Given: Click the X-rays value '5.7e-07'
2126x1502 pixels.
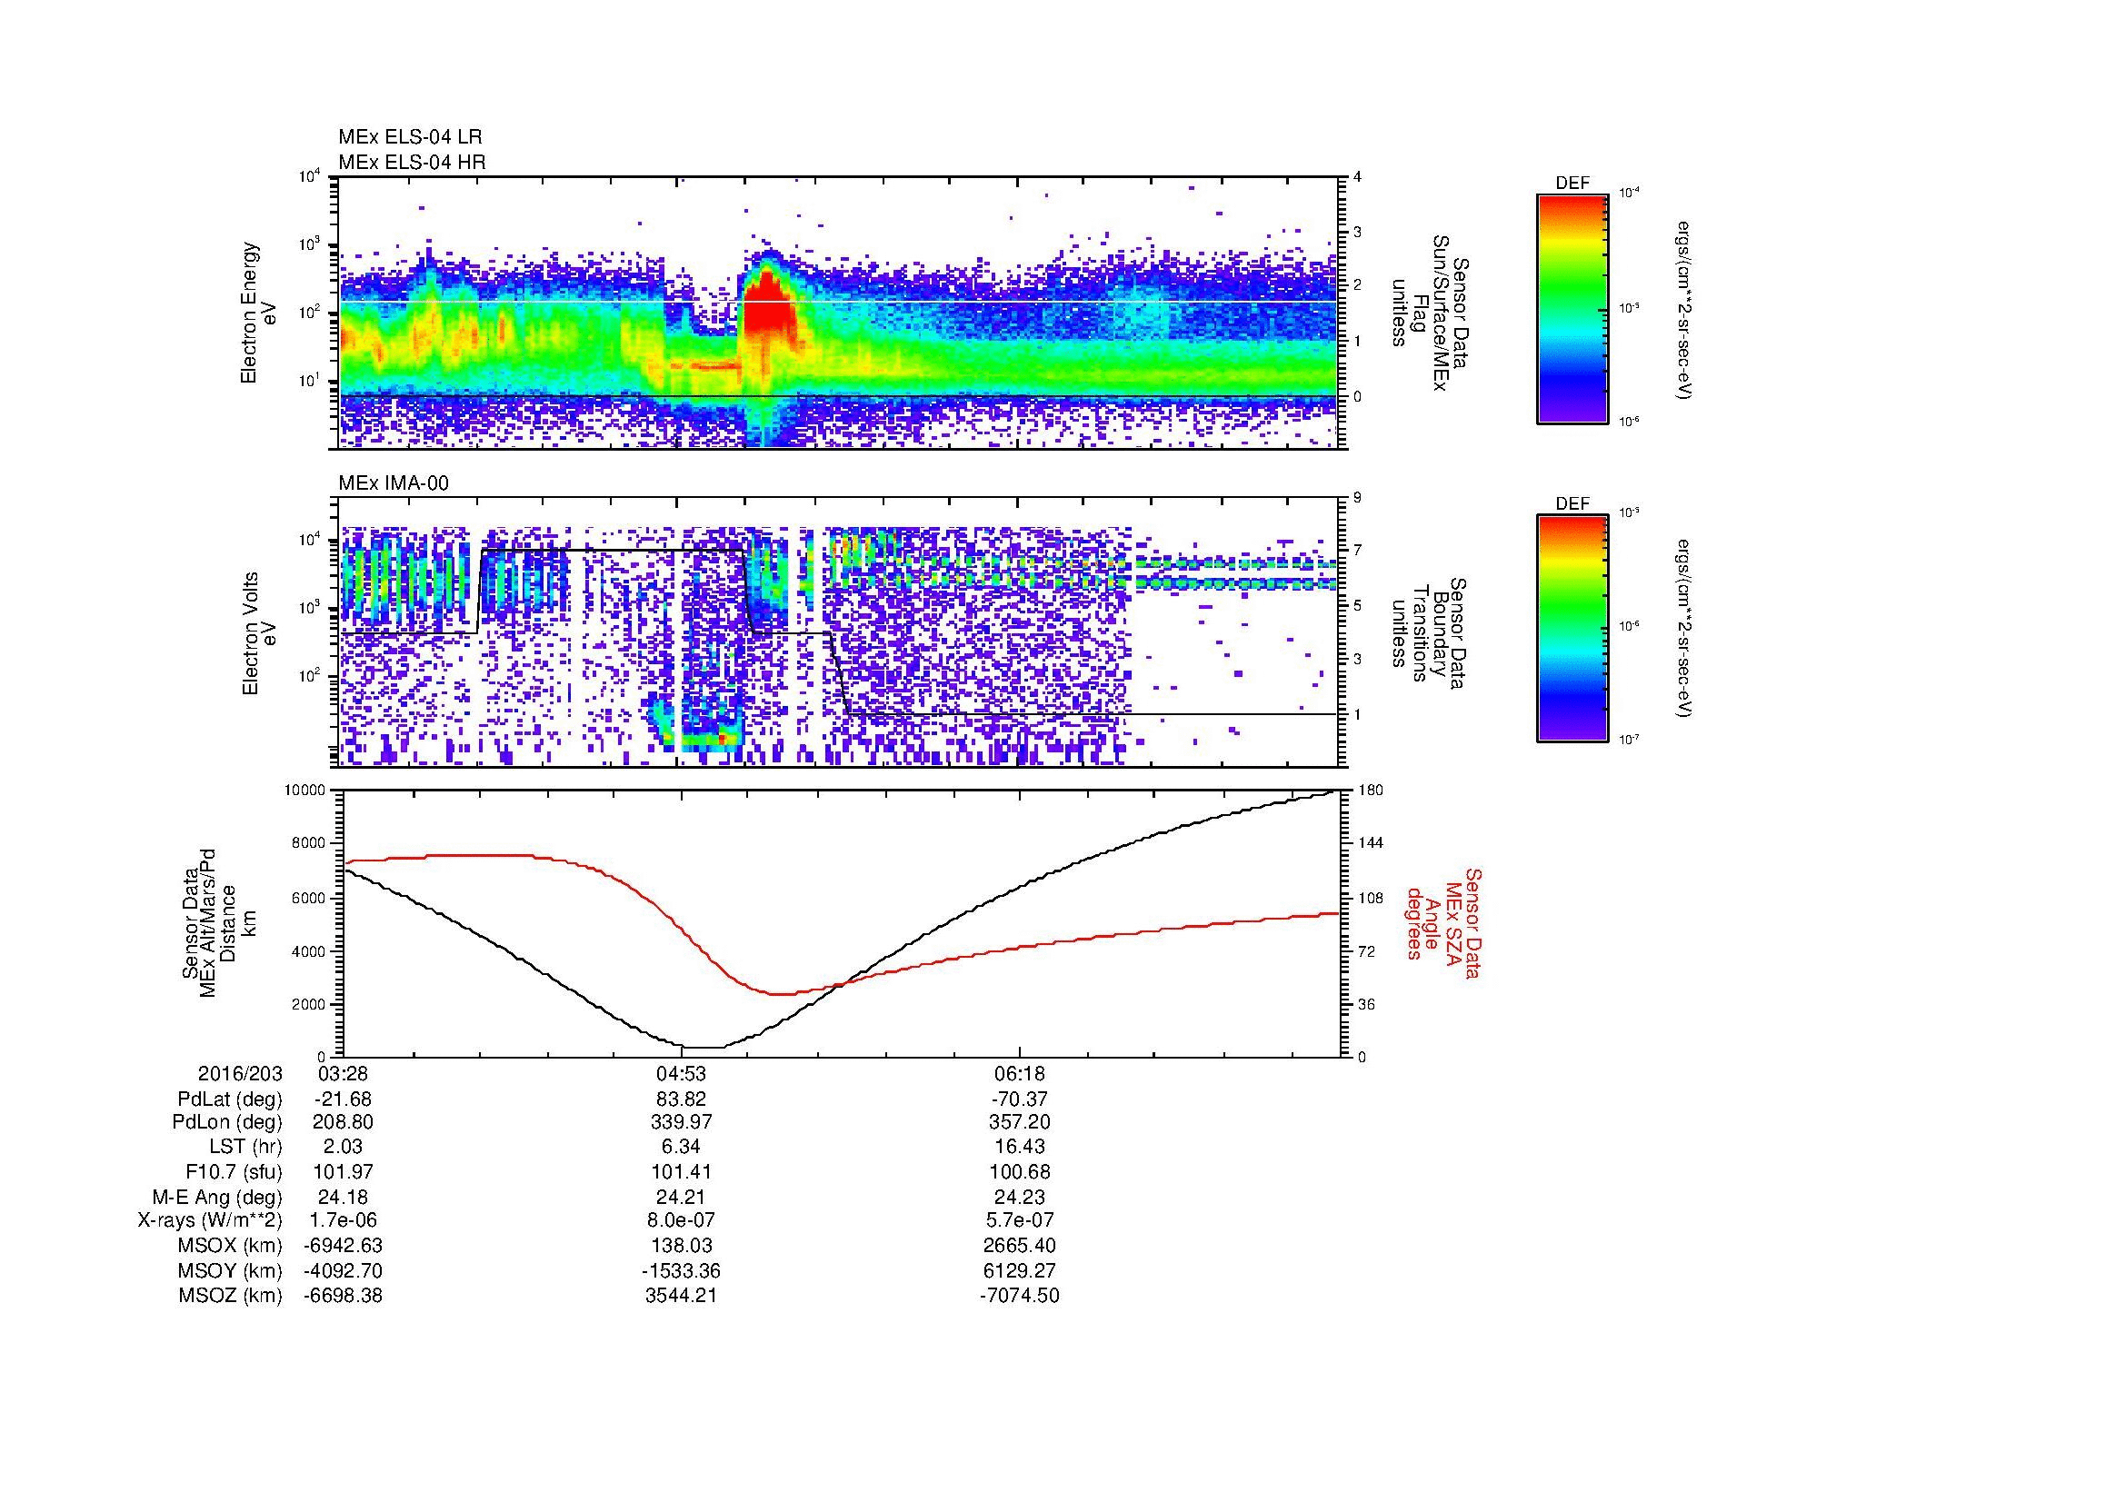Looking at the screenshot, I should click(x=1020, y=1220).
